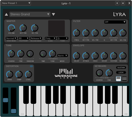Screen dimensions: 132x117
Task: Toggle the keyboard SUSTAIN button
Action: [121, 68]
